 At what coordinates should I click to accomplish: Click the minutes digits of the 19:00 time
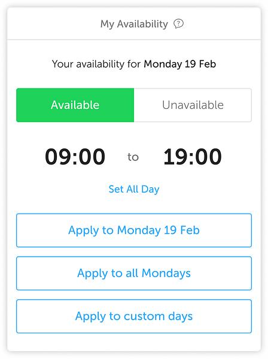click(209, 157)
